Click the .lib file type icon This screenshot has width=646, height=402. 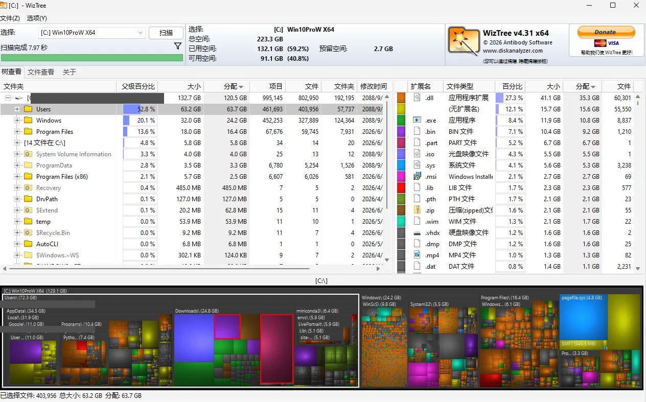(417, 187)
